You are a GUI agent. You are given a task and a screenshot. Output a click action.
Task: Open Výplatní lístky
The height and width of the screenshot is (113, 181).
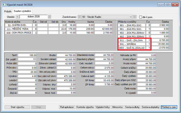click(103, 107)
